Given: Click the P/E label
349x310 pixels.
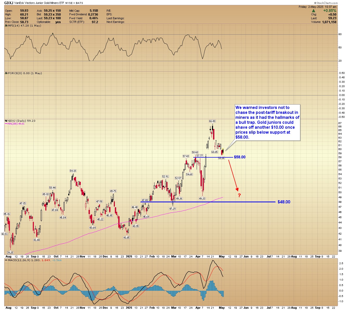Looking at the screenshot, I should click(x=109, y=11).
